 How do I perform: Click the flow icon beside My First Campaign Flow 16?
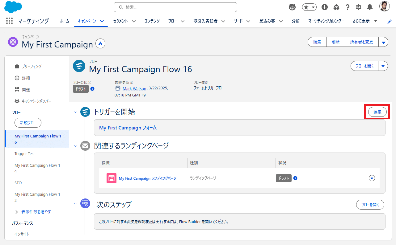[x=79, y=66]
